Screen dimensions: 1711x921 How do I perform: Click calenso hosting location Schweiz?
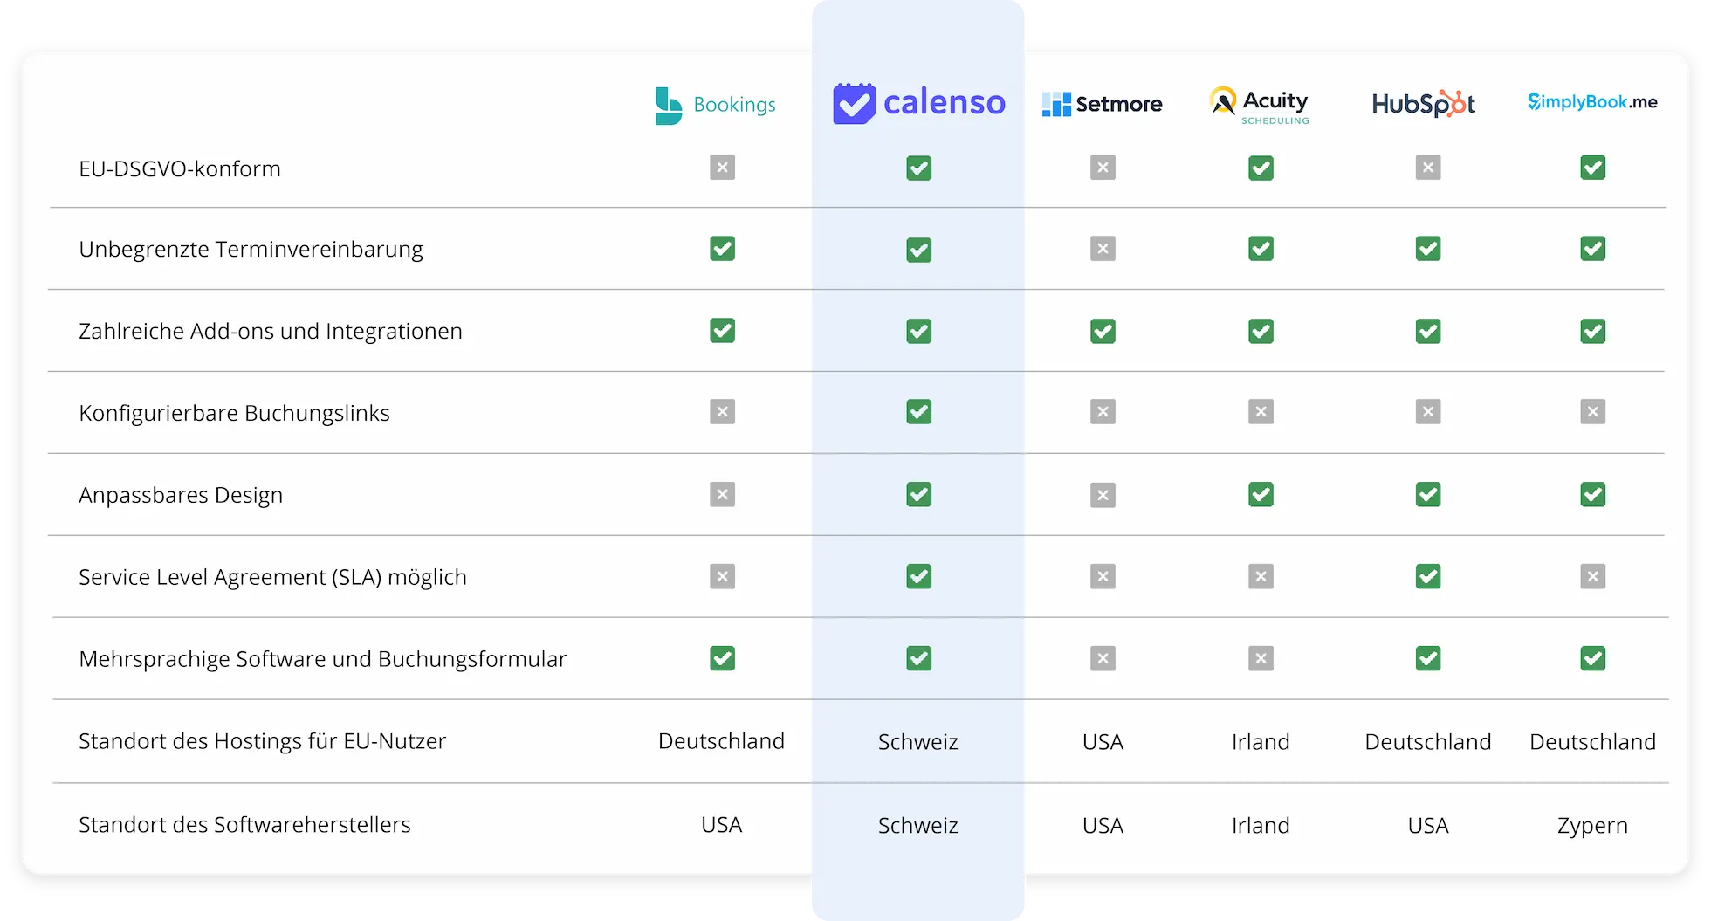[x=918, y=742]
